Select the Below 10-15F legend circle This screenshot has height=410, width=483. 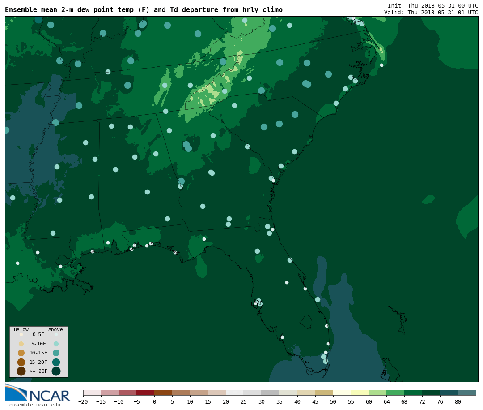click(21, 353)
